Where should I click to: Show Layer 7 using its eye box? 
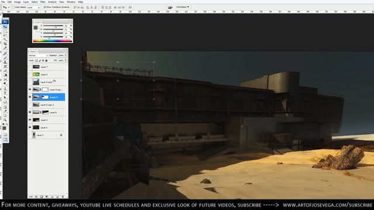30,67
